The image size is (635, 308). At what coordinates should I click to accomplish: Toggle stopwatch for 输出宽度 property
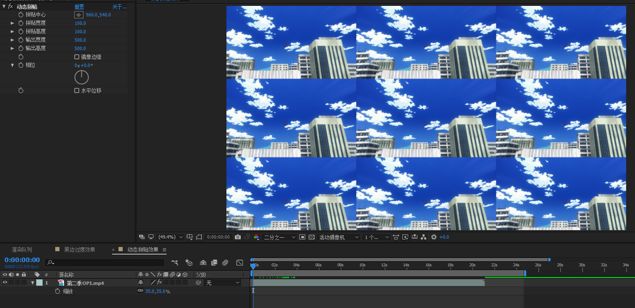[21, 40]
